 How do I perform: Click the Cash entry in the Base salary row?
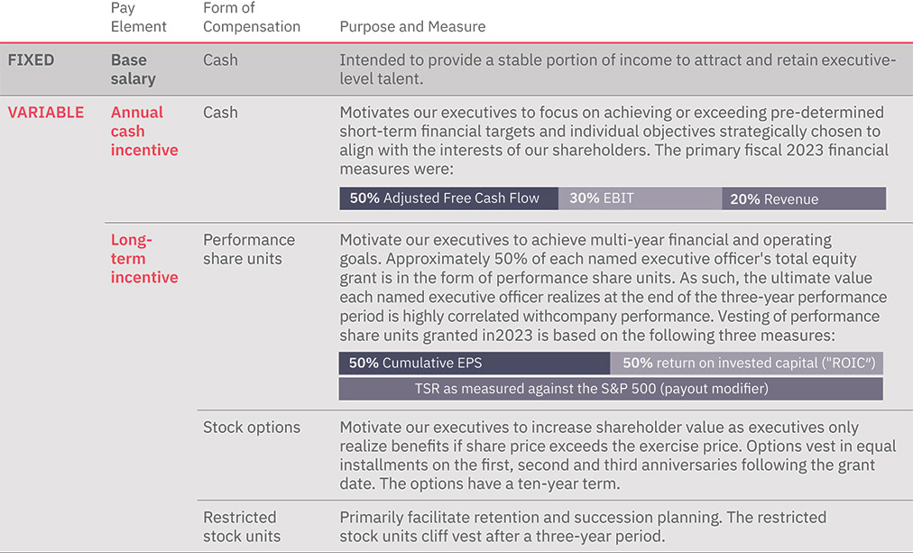coord(221,60)
